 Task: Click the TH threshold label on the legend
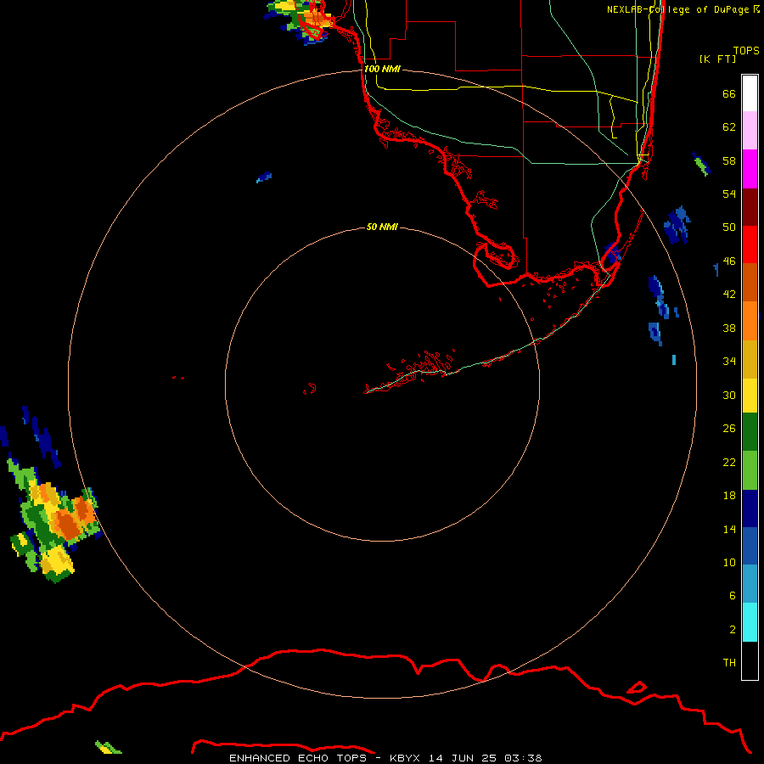pos(729,662)
